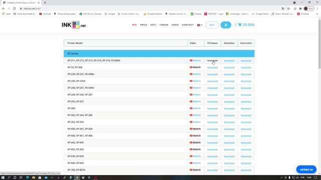321x180 pixels.
Task: Click the contact us chat button
Action: [306, 169]
